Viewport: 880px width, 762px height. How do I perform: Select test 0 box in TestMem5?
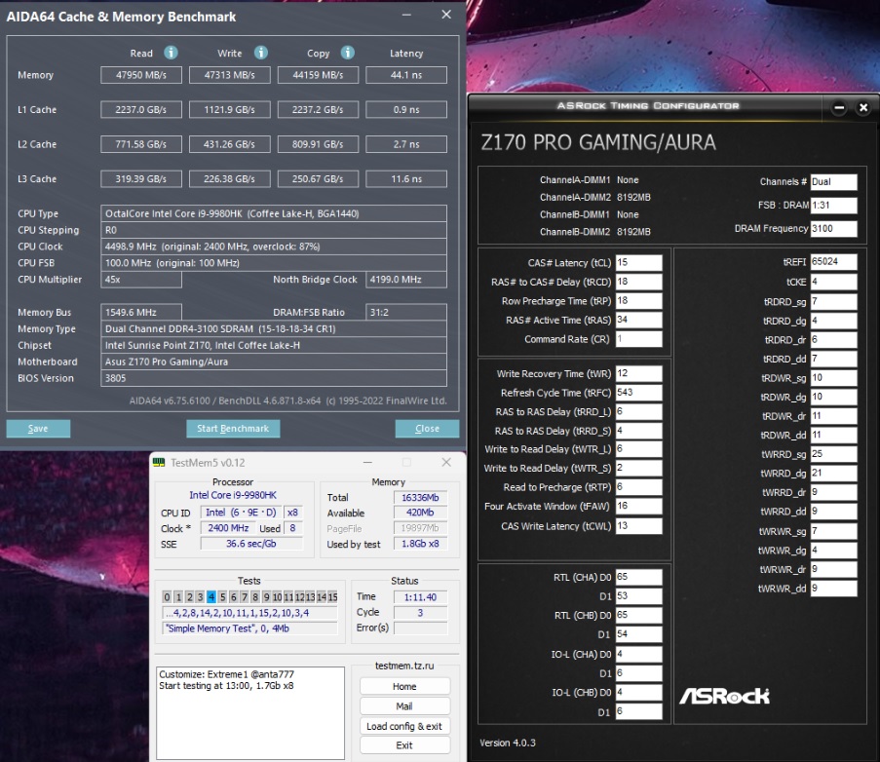coord(167,597)
